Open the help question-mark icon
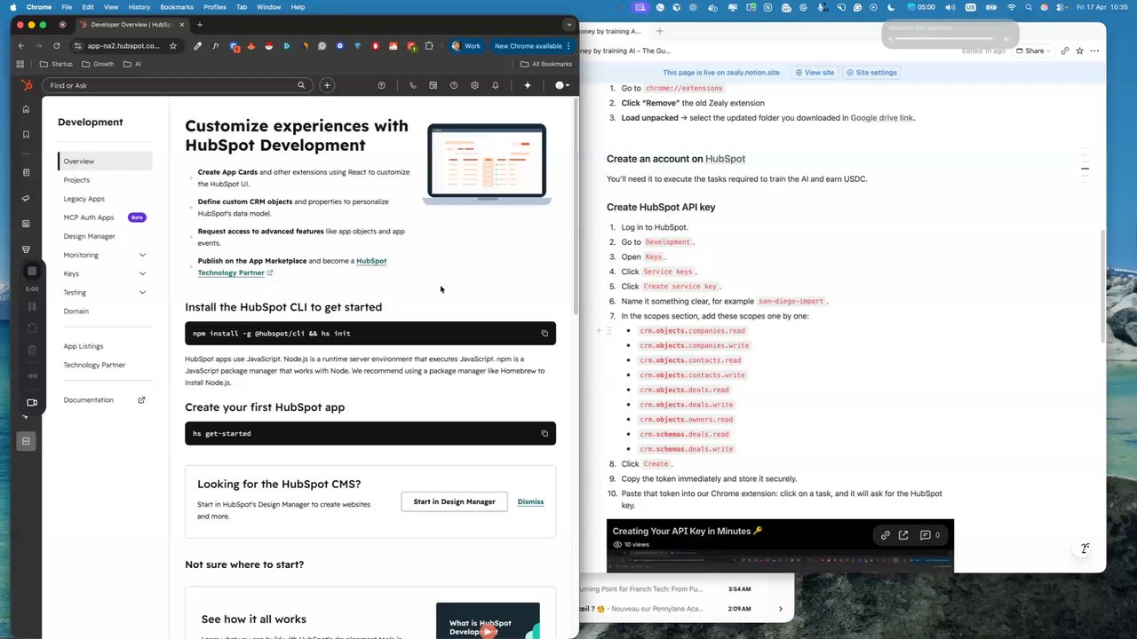This screenshot has height=639, width=1137. point(454,85)
